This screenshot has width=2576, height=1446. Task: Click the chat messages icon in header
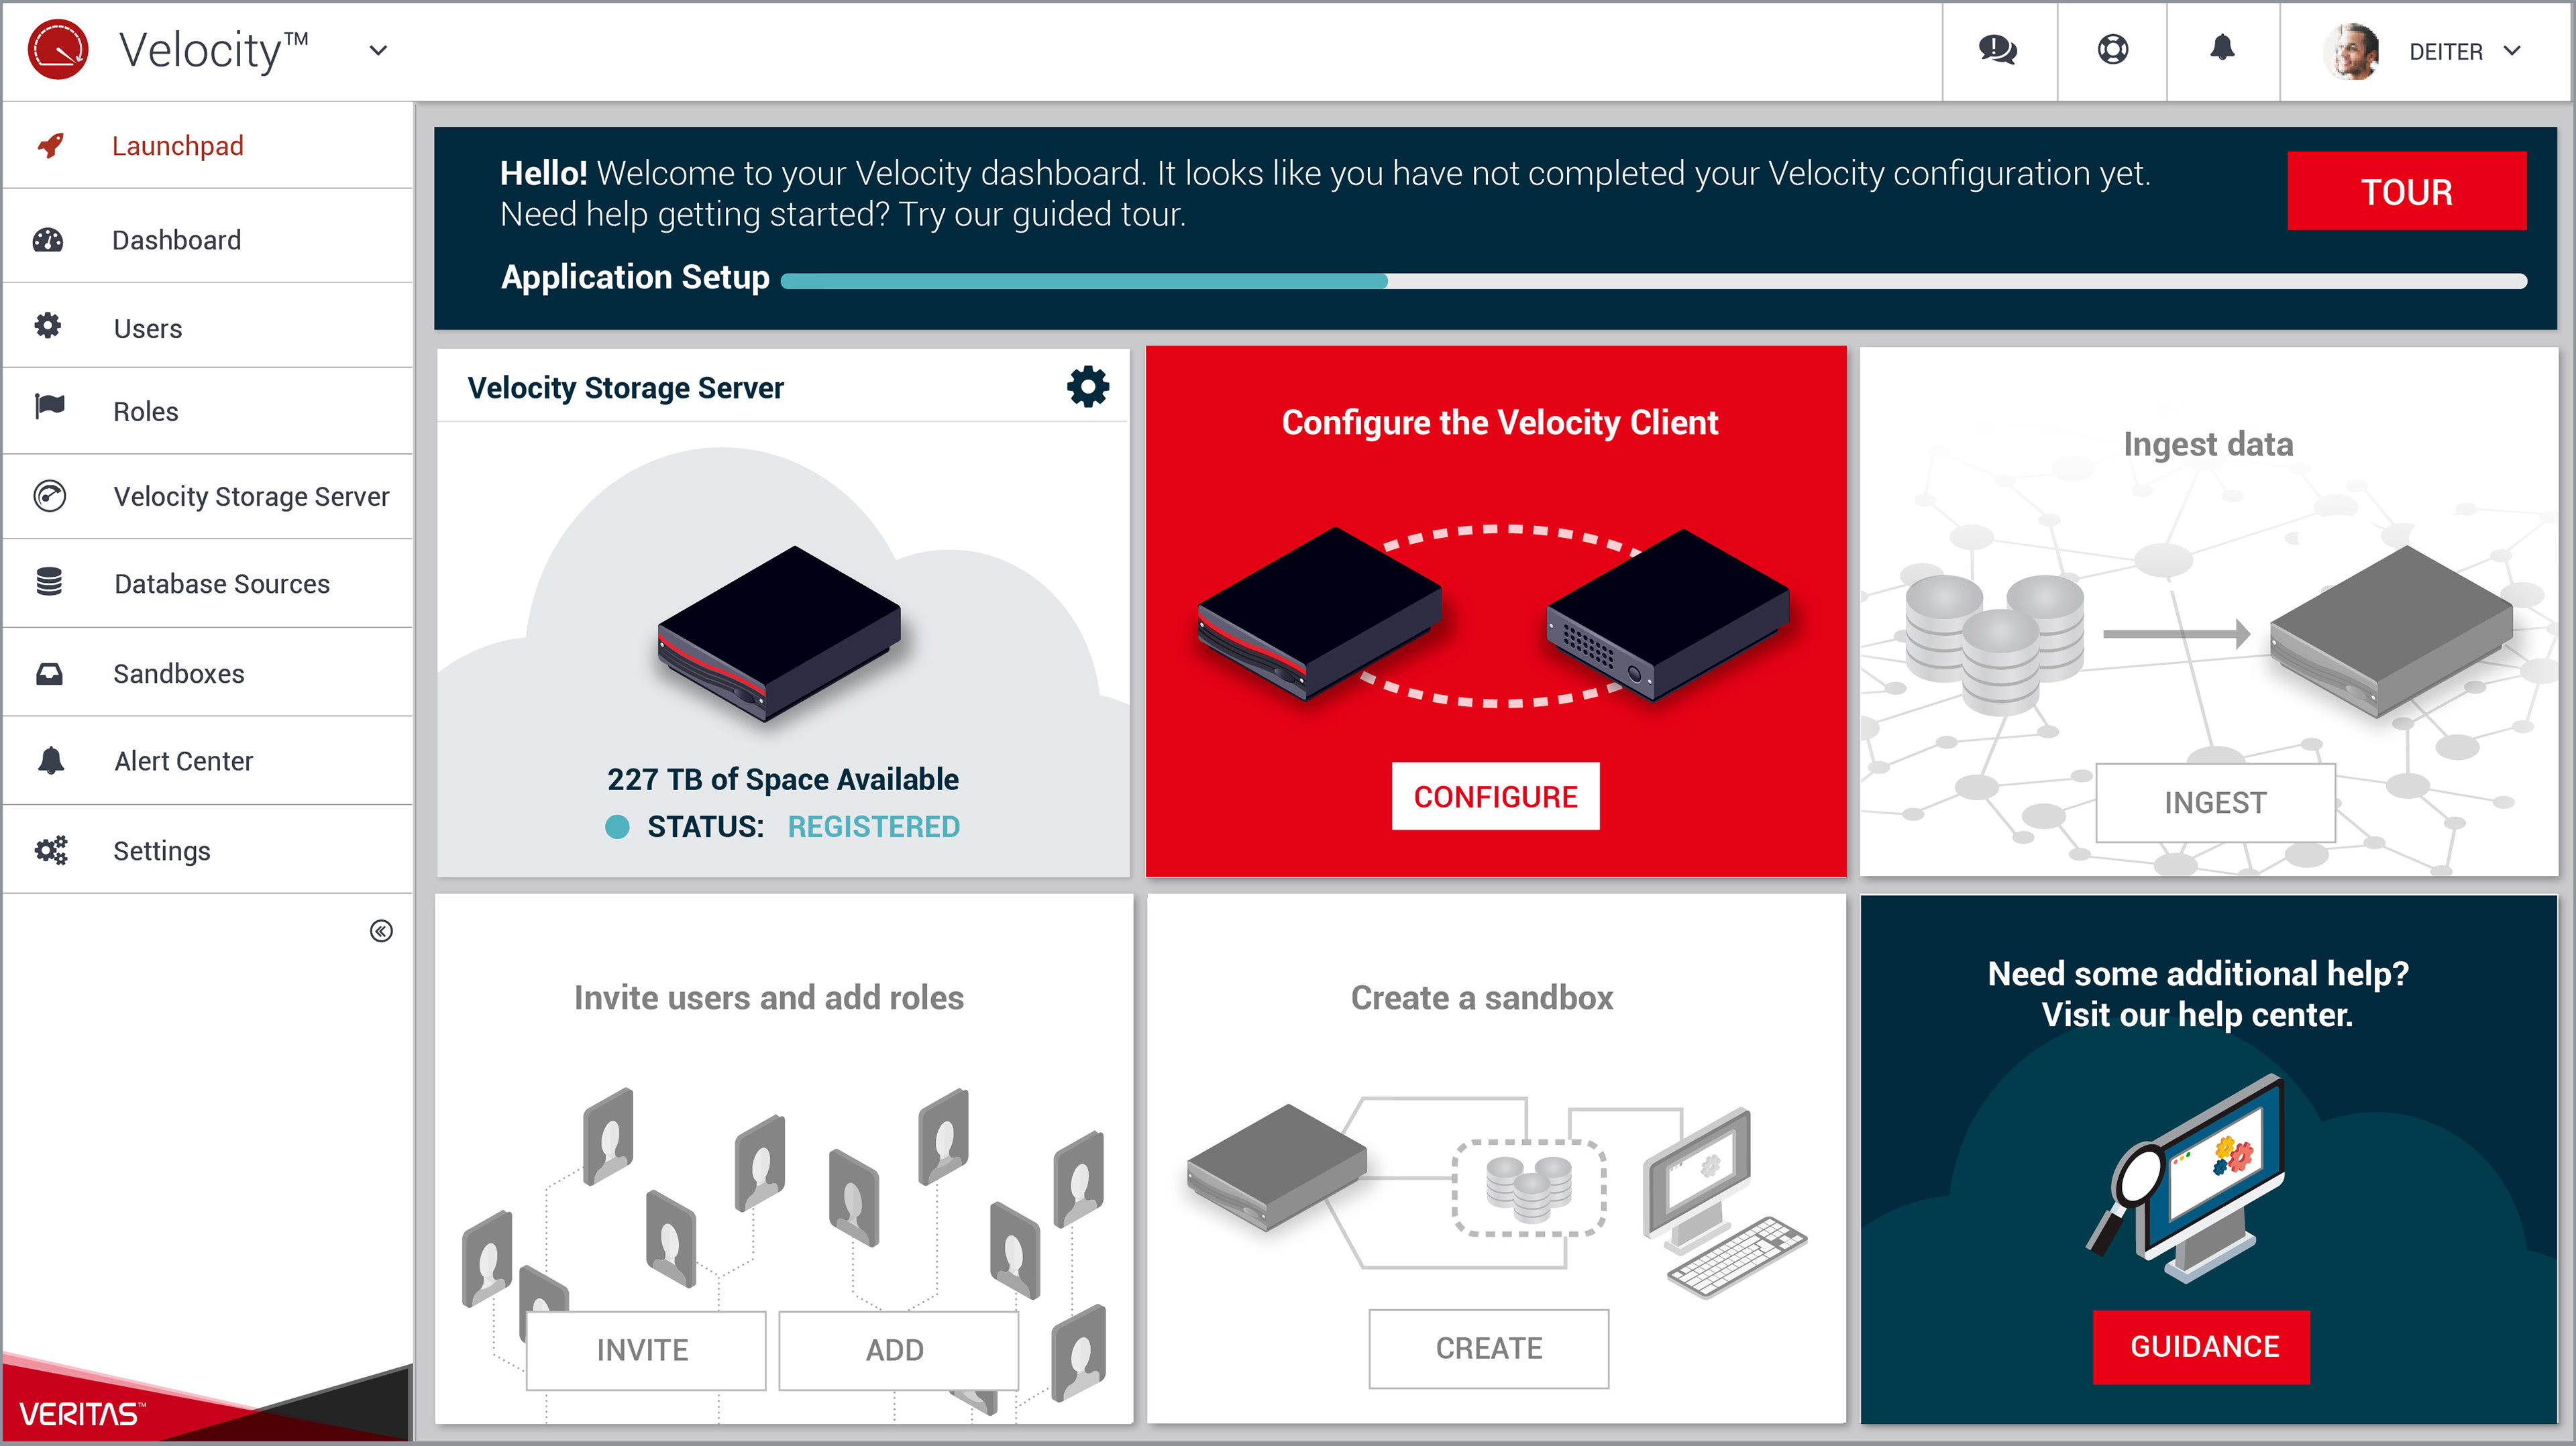coord(1997,50)
